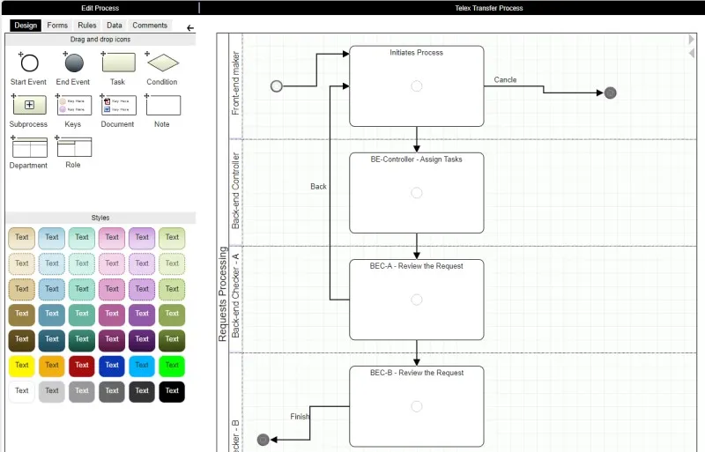This screenshot has width=705, height=452.
Task: Select the Document palette icon
Action: [119, 105]
